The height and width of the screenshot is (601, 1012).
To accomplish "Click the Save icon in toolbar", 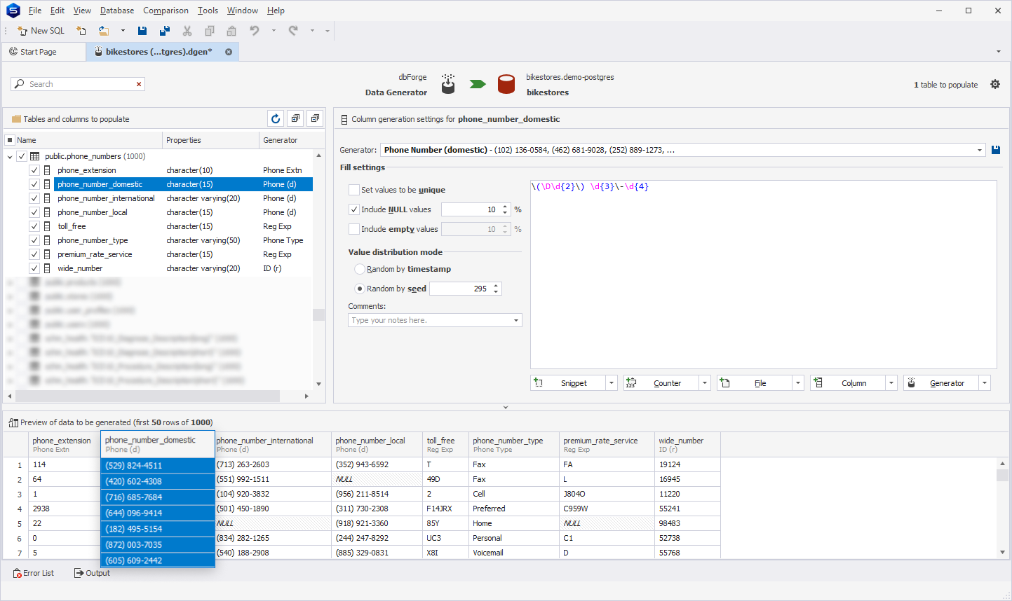I will click(142, 31).
